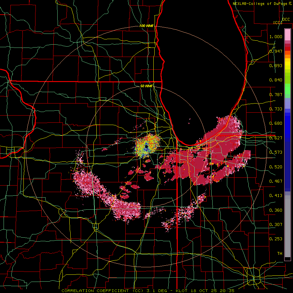Viewport: 293px width, 293px height.
Task: Click the "100 NMI" range ring label
Action: click(146, 26)
